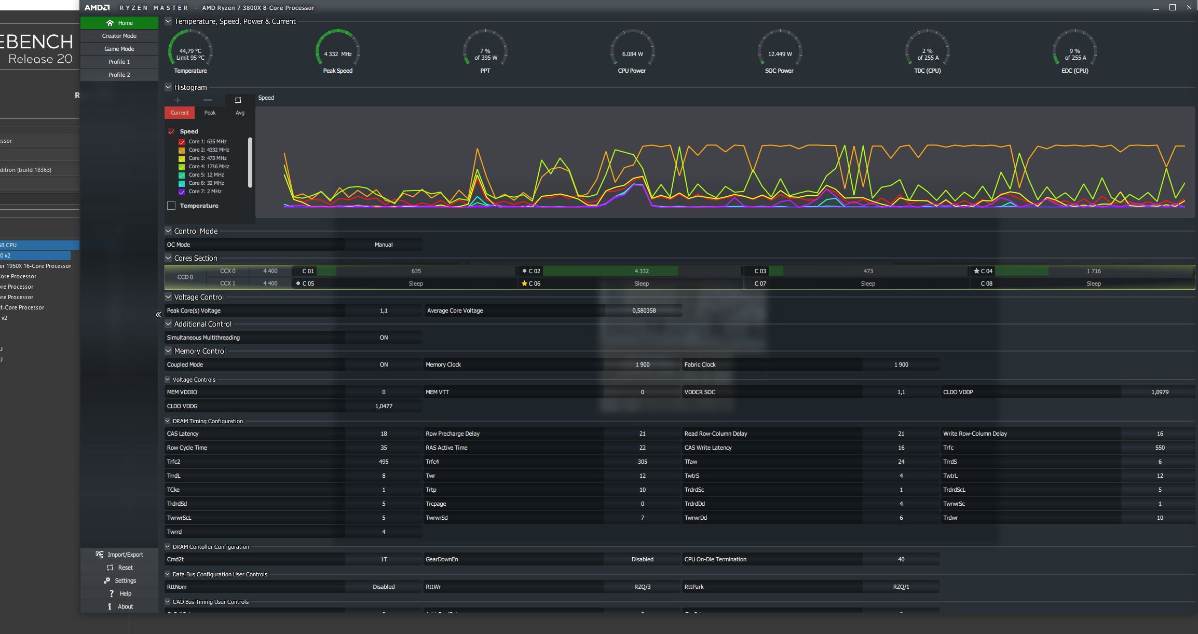The width and height of the screenshot is (1198, 634).
Task: Click the histogram reset view icon
Action: (x=238, y=100)
